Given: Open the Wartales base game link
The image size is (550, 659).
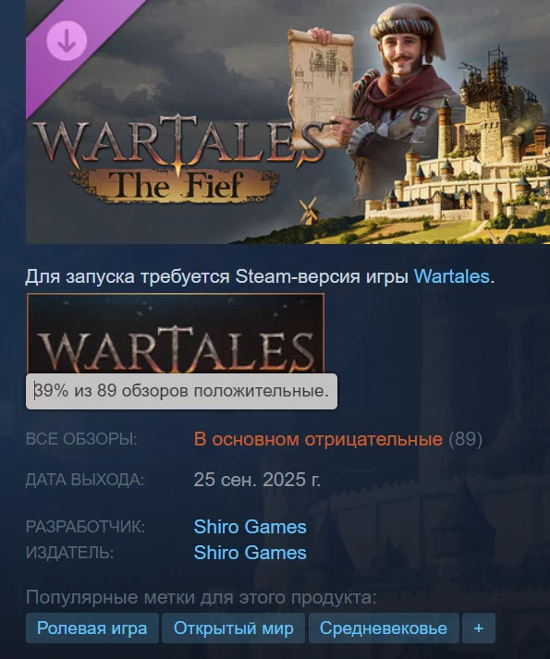Looking at the screenshot, I should click(x=452, y=276).
